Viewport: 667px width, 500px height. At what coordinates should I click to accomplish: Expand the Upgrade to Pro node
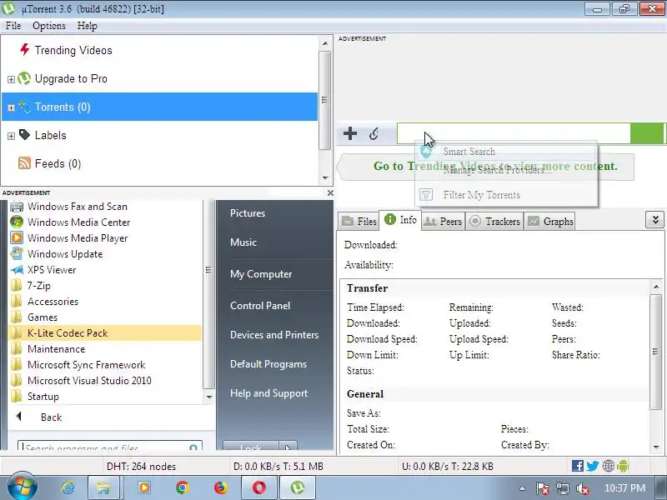11,79
